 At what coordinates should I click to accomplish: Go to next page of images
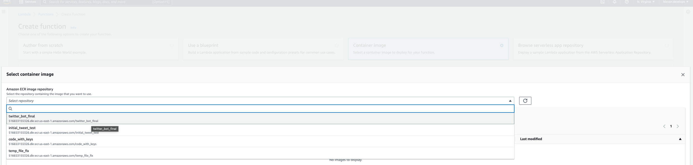[677, 126]
